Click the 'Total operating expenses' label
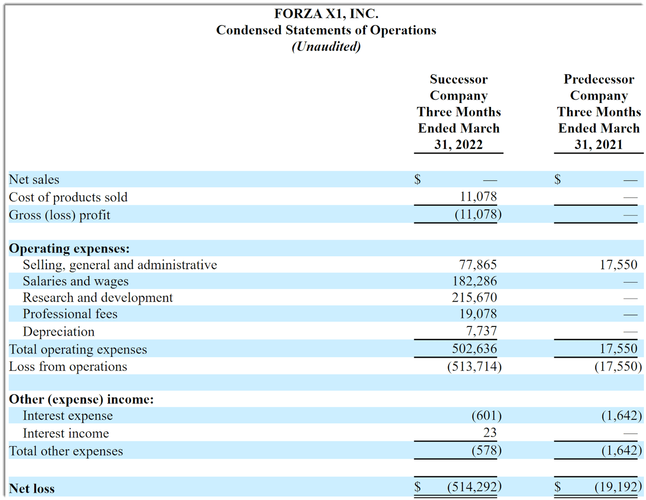This screenshot has width=646, height=500. (78, 349)
